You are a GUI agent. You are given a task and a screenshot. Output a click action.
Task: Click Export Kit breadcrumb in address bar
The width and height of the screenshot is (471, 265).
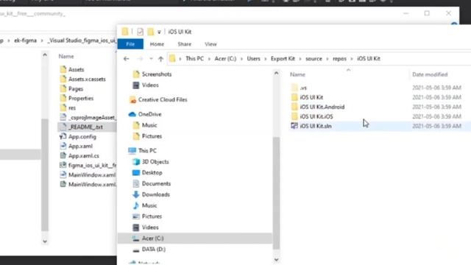(283, 59)
